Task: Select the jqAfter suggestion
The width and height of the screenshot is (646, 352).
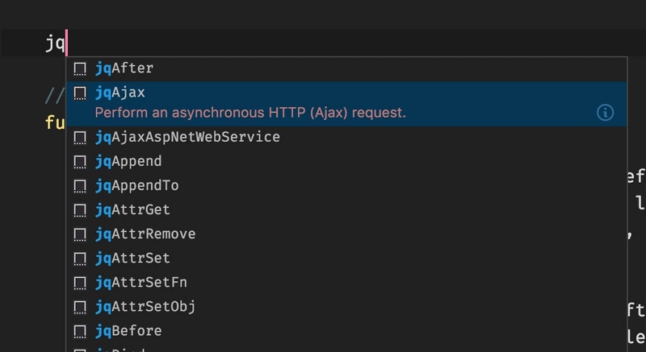Action: 124,68
